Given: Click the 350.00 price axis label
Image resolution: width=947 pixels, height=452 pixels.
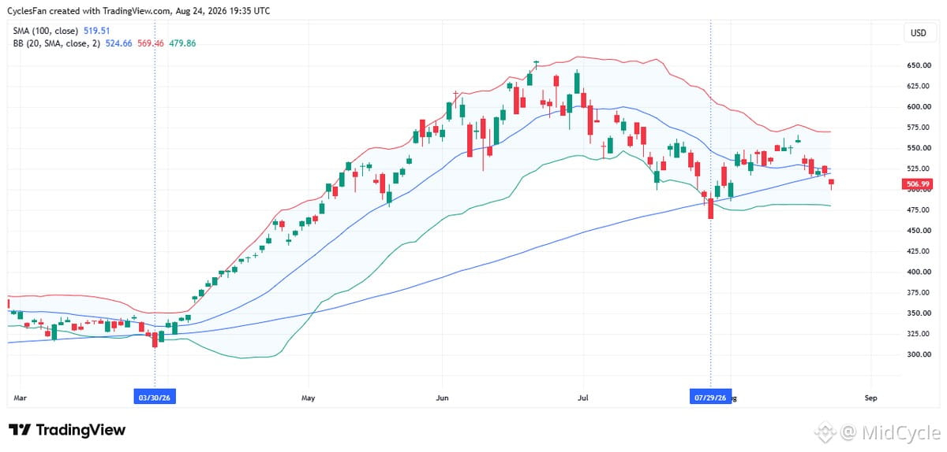Looking at the screenshot, I should pos(919,313).
